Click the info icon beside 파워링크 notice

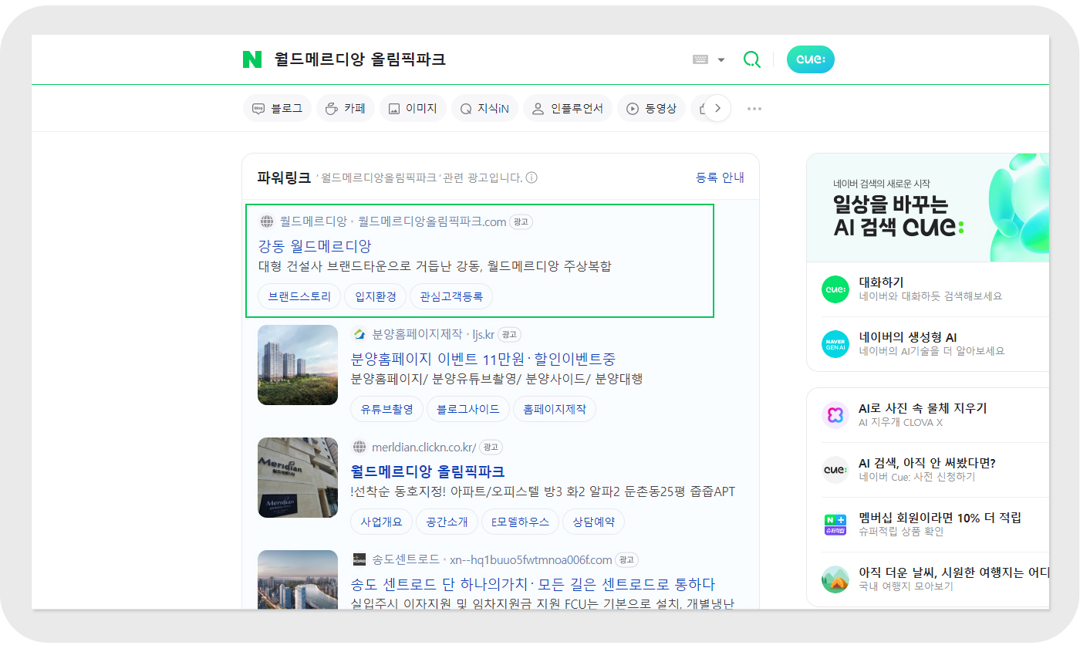click(531, 177)
